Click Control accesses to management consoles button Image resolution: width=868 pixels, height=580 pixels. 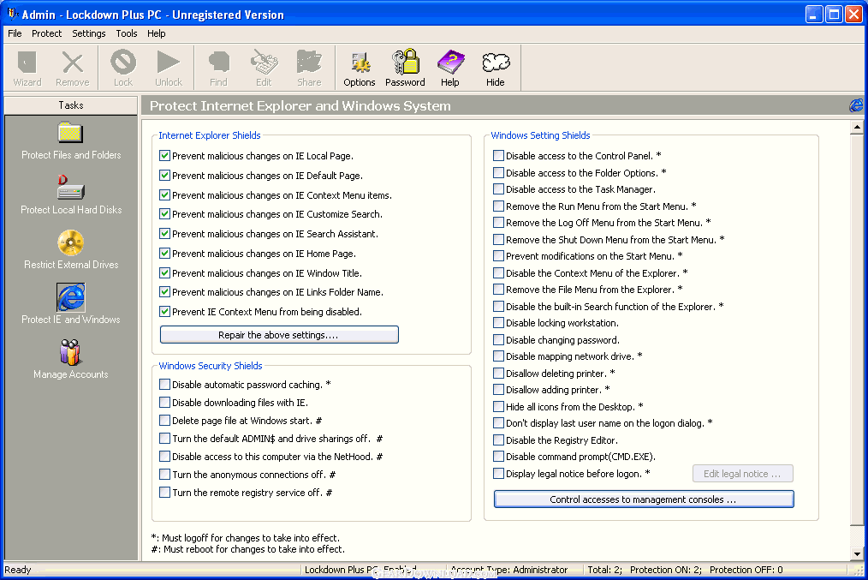coord(644,499)
